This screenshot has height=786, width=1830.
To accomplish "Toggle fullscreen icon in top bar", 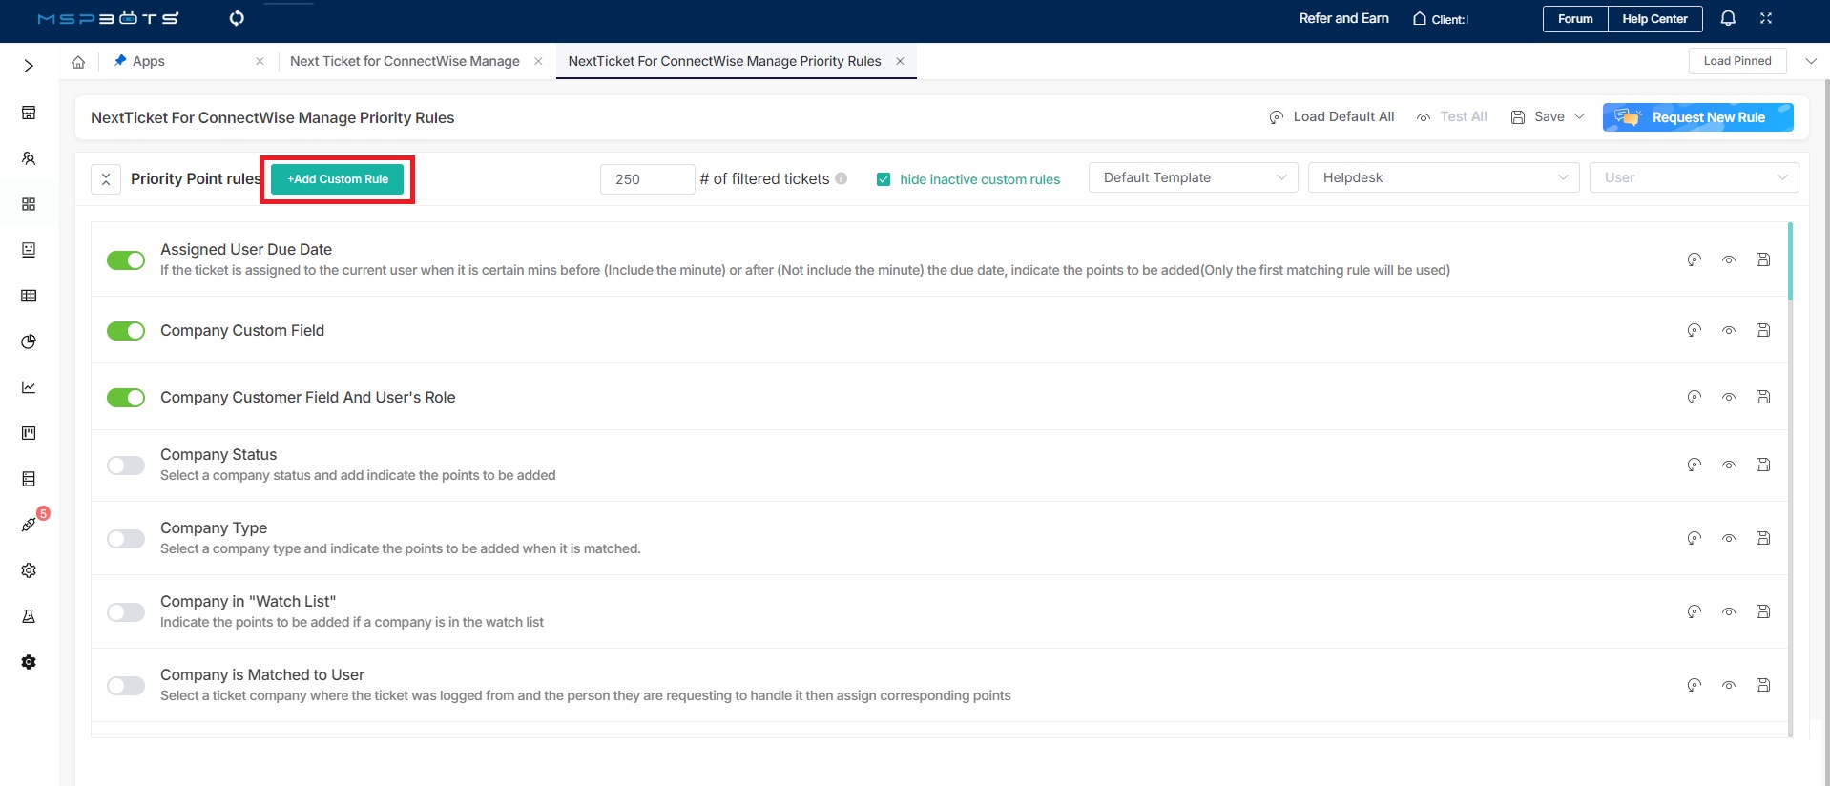I will point(1766,18).
